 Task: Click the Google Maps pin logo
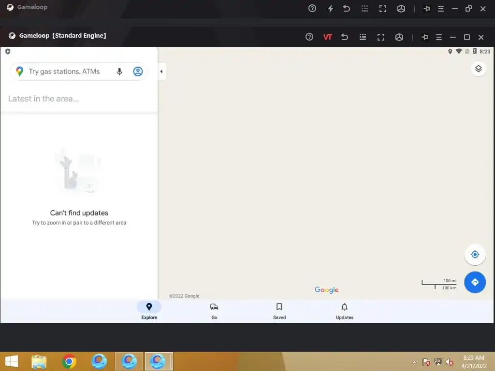tap(19, 71)
